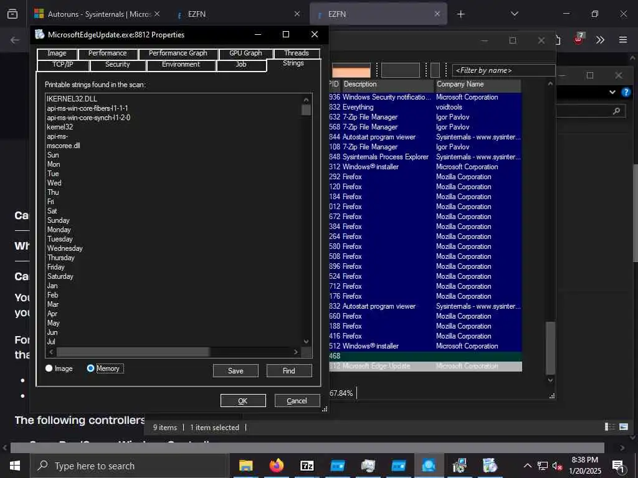This screenshot has width=638, height=478.
Task: Open the TCP/IP tab
Action: pyautogui.click(x=63, y=65)
